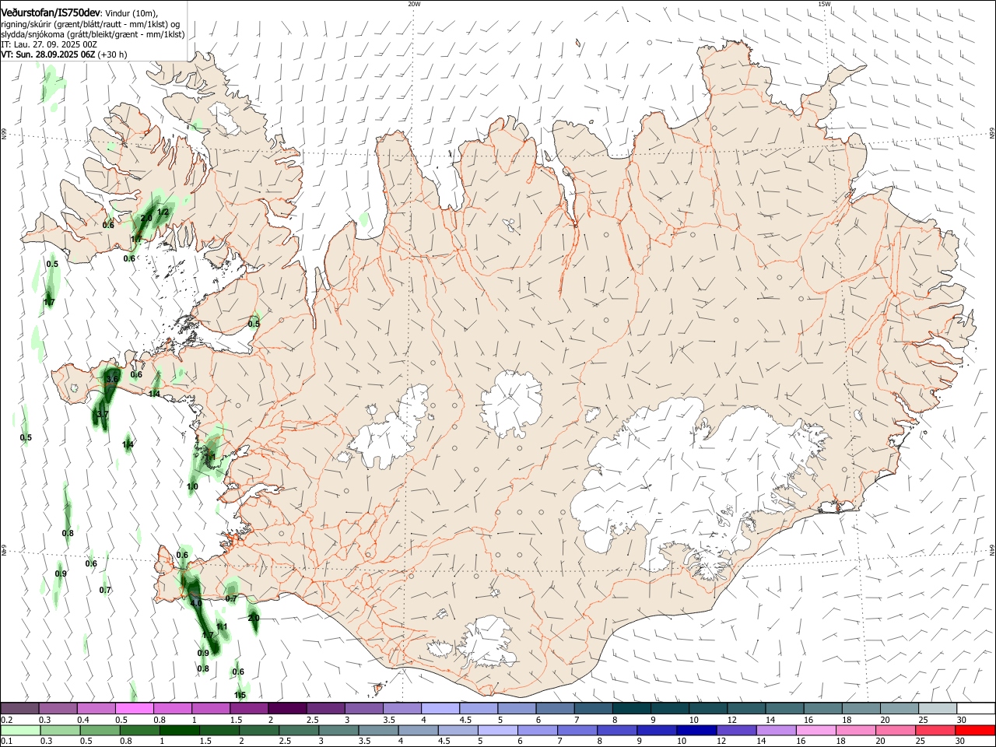
Task: Click the 20W longitude label
Action: coord(414,4)
